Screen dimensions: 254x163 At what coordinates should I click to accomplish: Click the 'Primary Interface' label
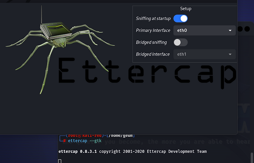(x=153, y=30)
